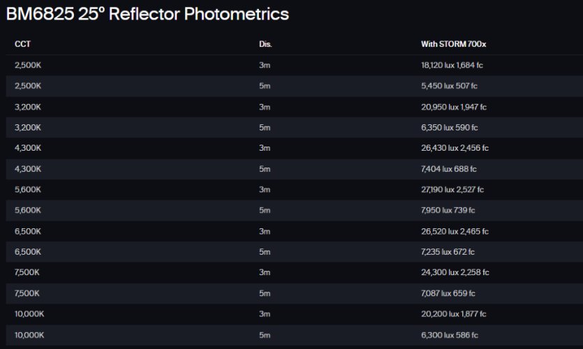Click the 6,300 lux 586 fc cell
Screen dimensions: 583x349
click(450, 335)
